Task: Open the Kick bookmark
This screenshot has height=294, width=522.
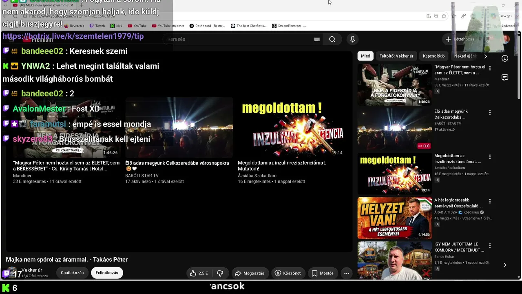Action: coord(116,26)
